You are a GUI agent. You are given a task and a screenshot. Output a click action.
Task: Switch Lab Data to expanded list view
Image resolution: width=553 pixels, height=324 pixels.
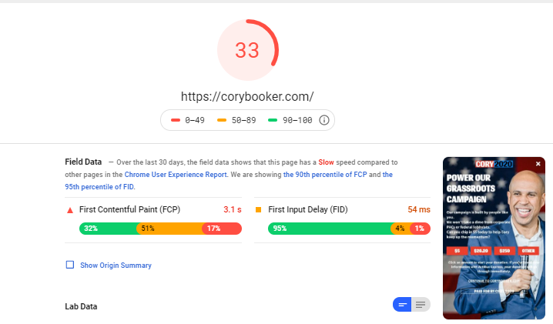click(421, 305)
